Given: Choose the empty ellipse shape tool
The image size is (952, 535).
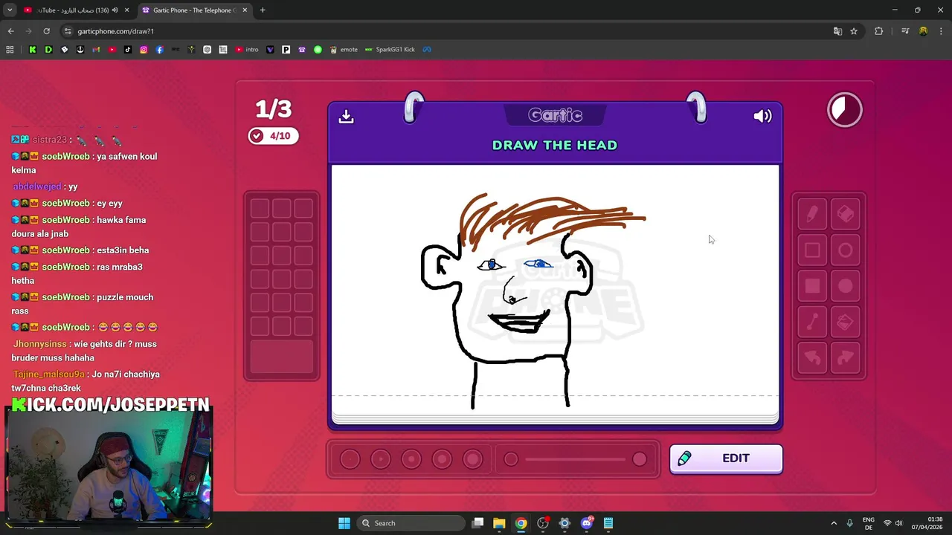Looking at the screenshot, I should (x=846, y=250).
